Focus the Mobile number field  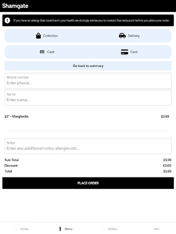(88, 81)
